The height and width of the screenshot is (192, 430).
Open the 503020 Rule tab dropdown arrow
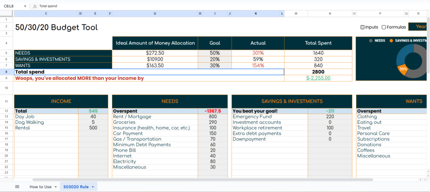point(93,187)
